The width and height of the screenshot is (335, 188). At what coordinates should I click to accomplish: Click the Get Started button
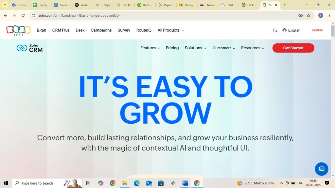[293, 48]
